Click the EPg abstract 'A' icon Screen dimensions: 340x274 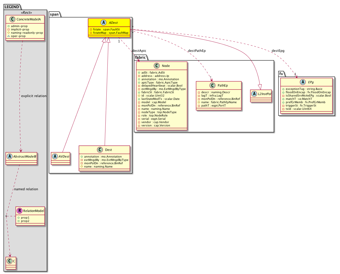click(x=303, y=82)
